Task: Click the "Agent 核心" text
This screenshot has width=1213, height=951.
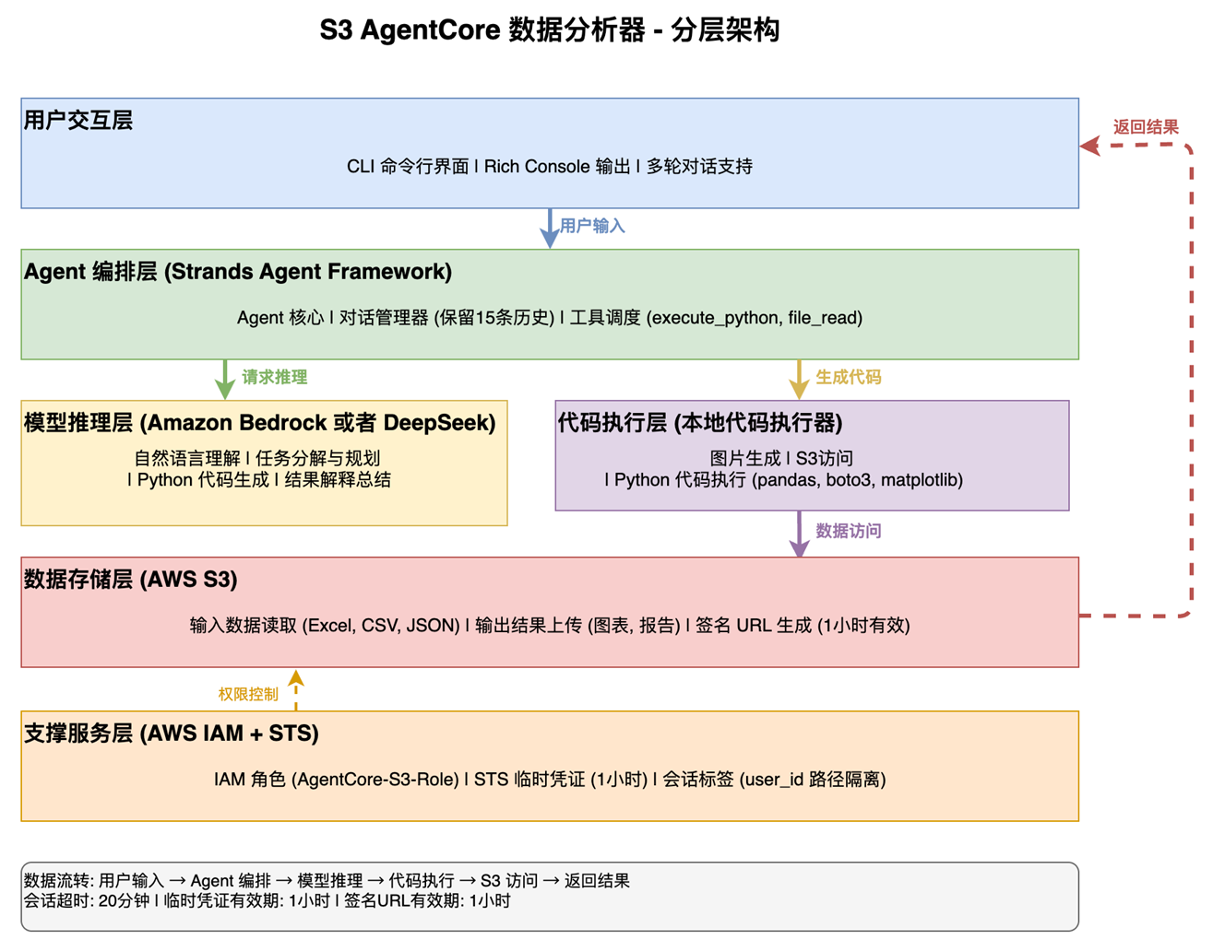Action: pos(280,318)
